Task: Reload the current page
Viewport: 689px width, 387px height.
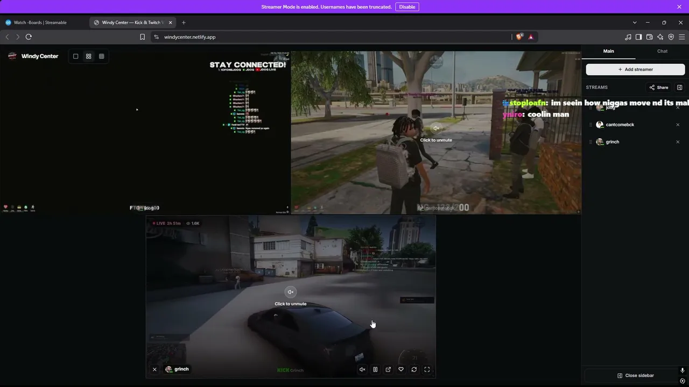Action: click(x=29, y=37)
